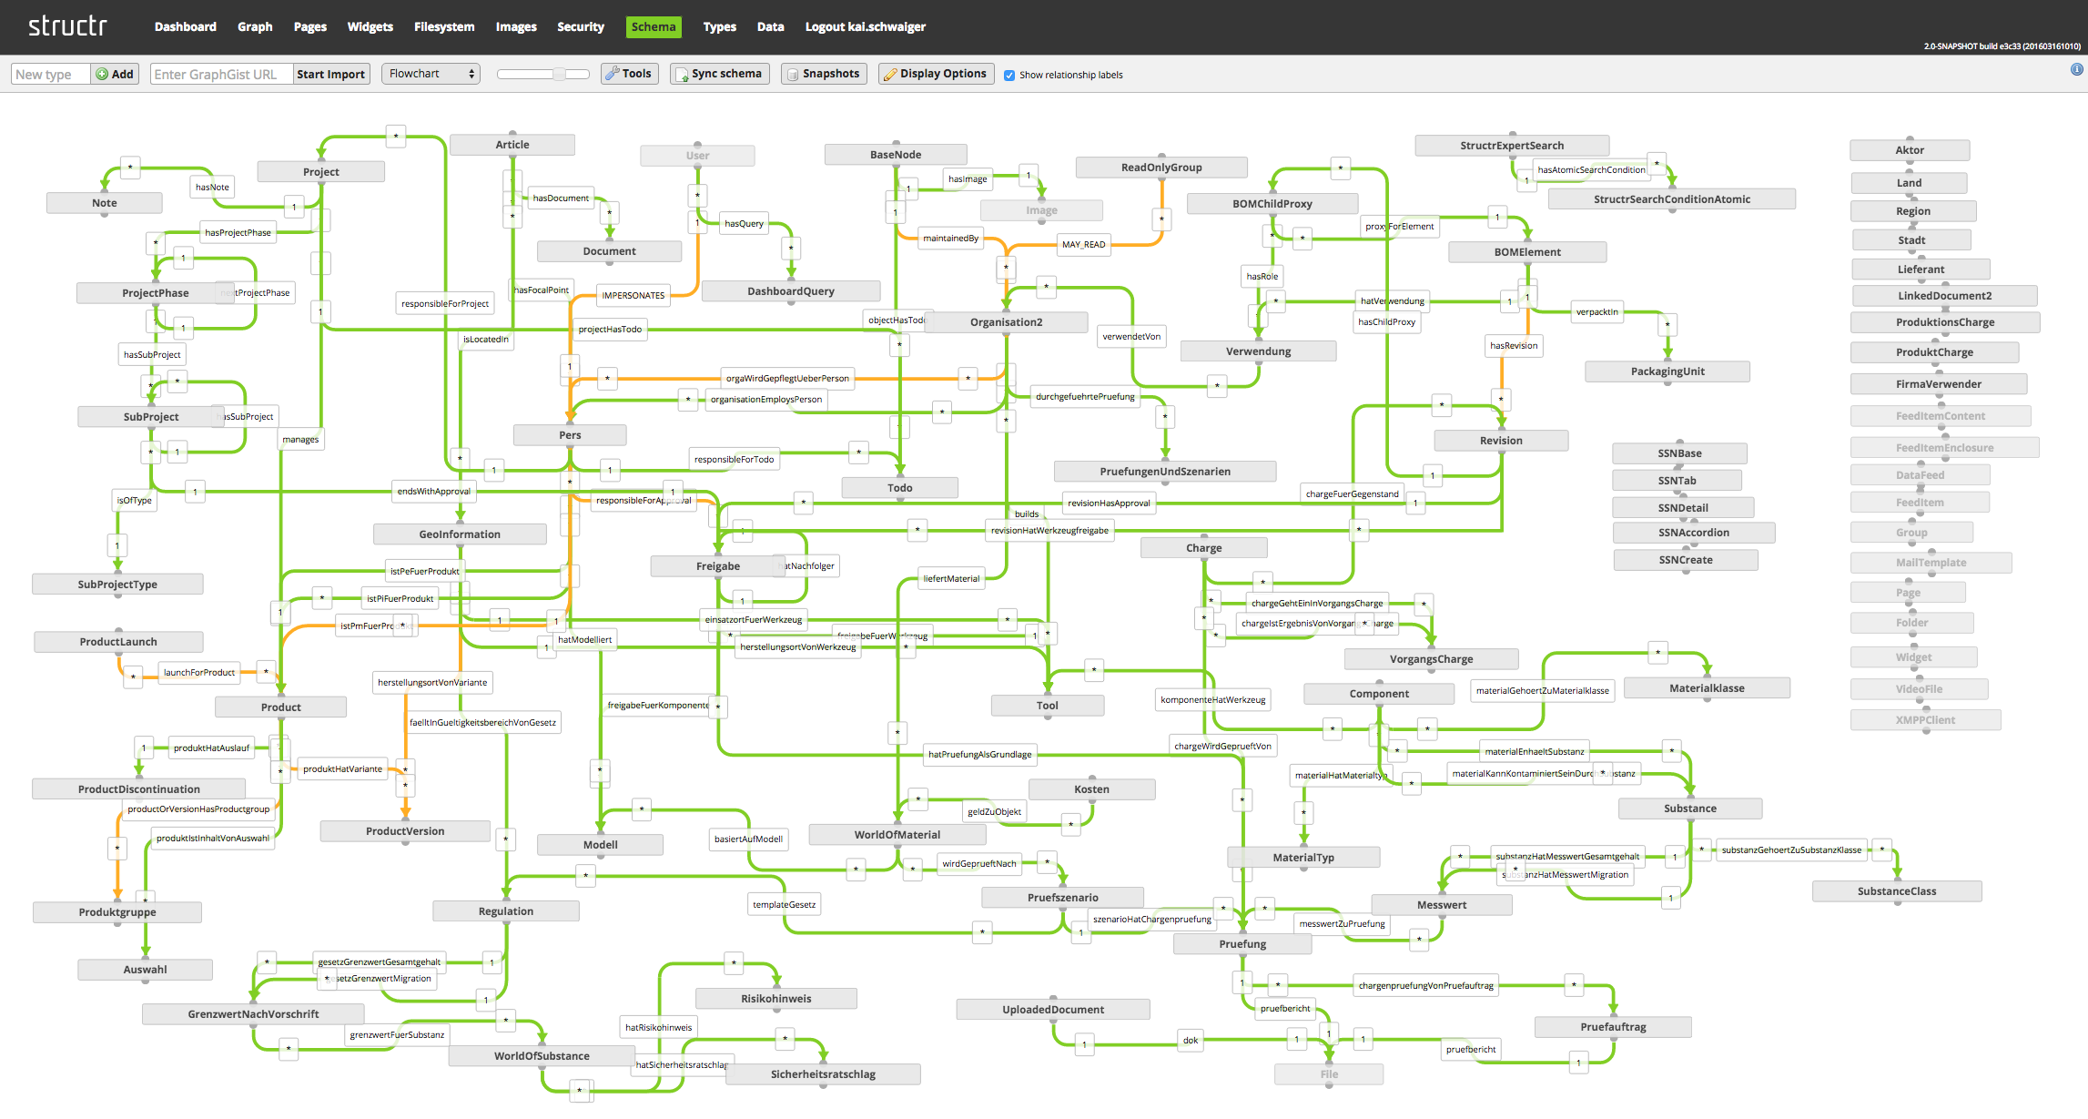Select the GeoInformation node
Viewport: 2088px width, 1119px height.
point(460,534)
